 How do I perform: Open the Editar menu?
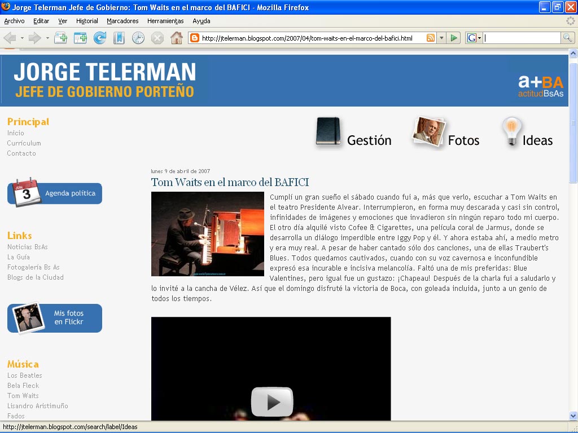(x=41, y=21)
